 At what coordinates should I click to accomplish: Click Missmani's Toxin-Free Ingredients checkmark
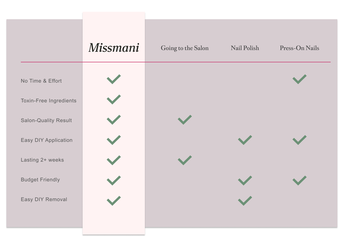tap(114, 100)
